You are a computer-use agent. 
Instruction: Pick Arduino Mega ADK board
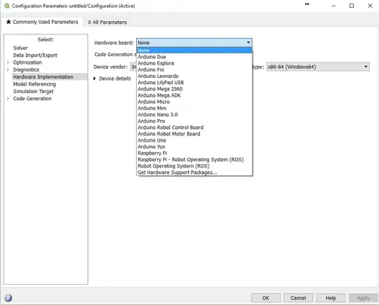click(194, 95)
